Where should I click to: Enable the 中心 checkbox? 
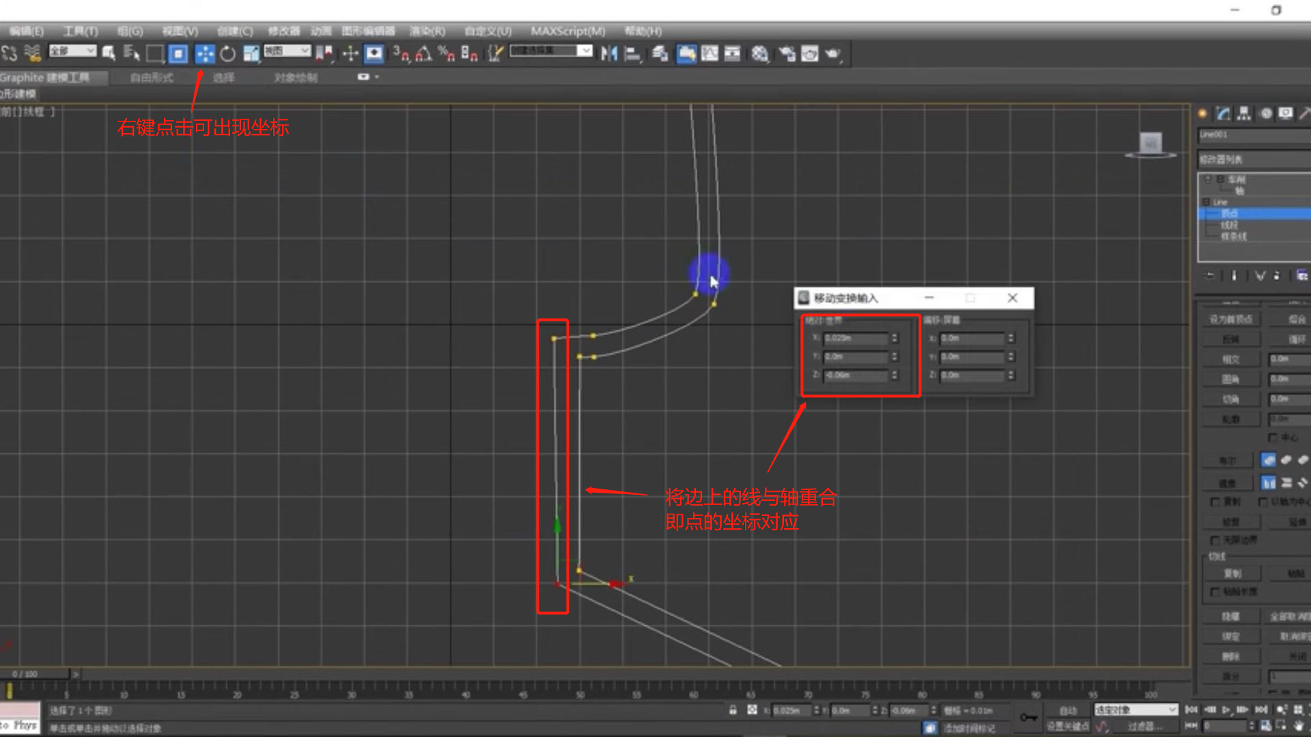tap(1273, 437)
